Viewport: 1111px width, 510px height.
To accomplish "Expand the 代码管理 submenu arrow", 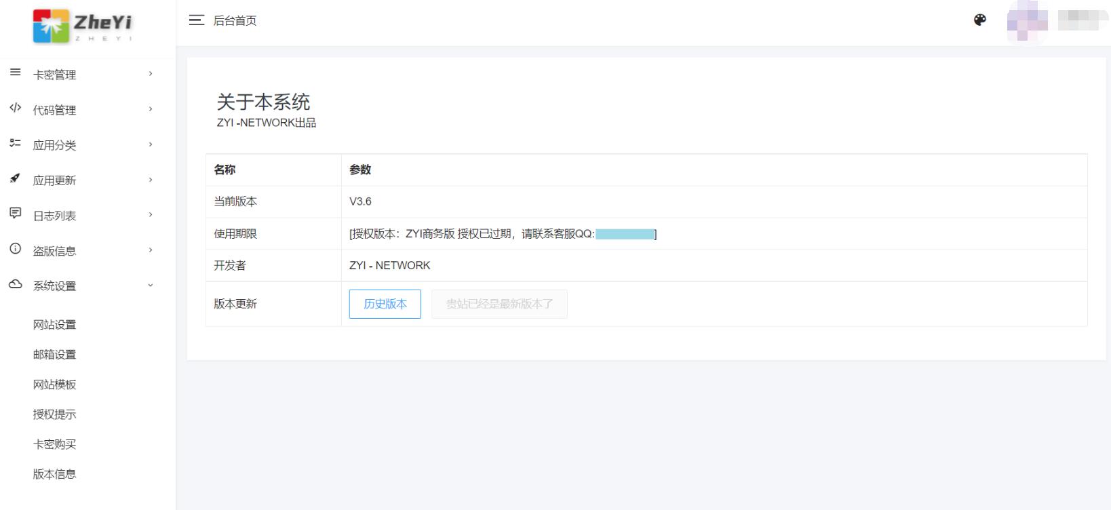I will 151,109.
